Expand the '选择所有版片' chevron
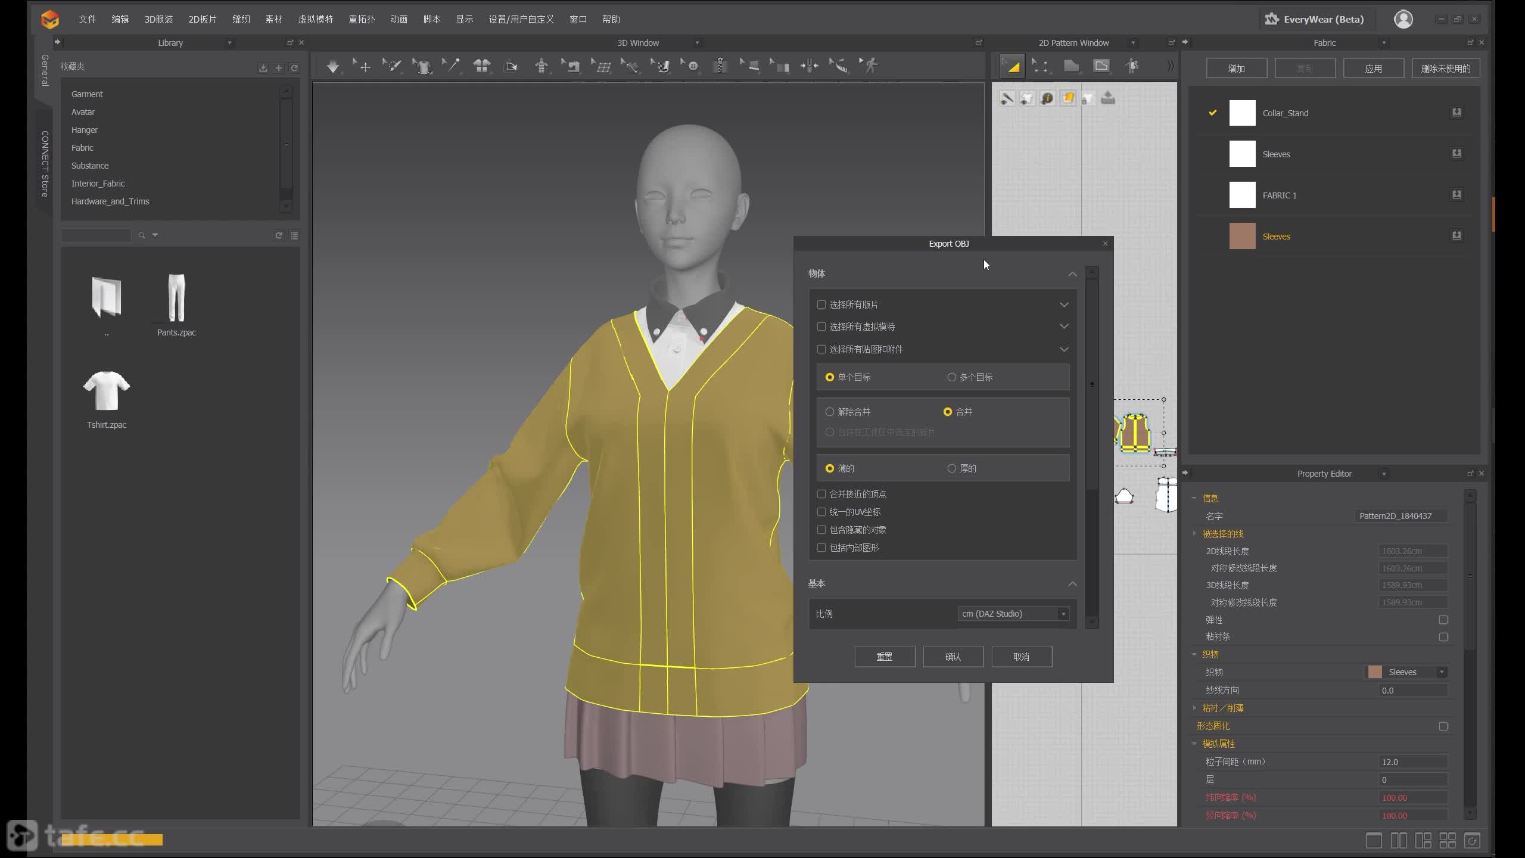Viewport: 1525px width, 858px height. [x=1064, y=304]
